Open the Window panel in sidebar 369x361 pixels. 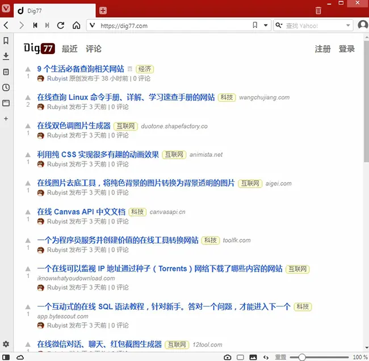(x=6, y=103)
